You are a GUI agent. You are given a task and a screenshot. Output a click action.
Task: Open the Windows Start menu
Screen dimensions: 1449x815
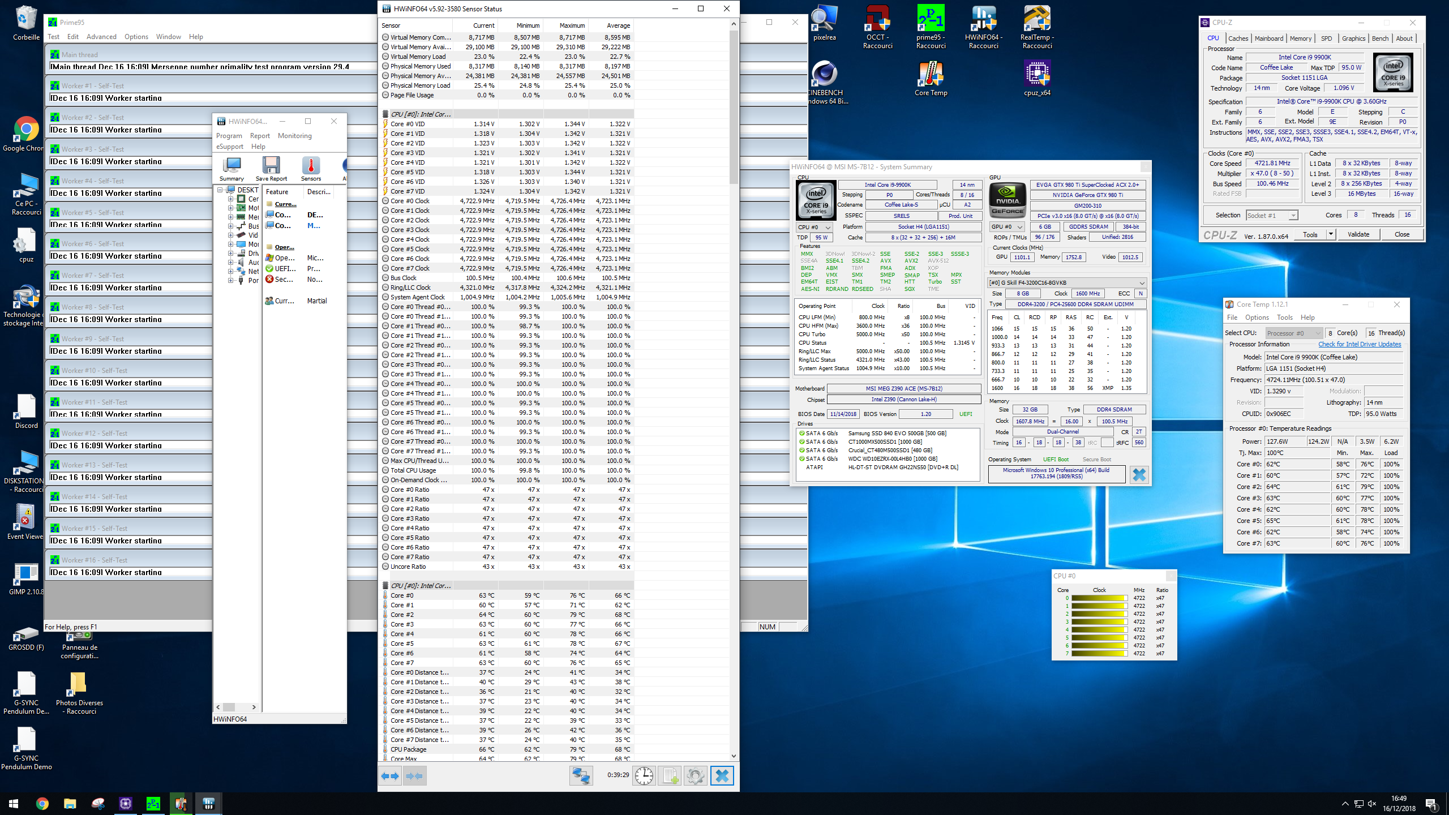pyautogui.click(x=14, y=803)
